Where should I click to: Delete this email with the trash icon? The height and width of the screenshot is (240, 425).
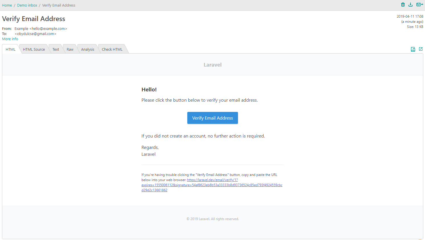click(x=403, y=5)
